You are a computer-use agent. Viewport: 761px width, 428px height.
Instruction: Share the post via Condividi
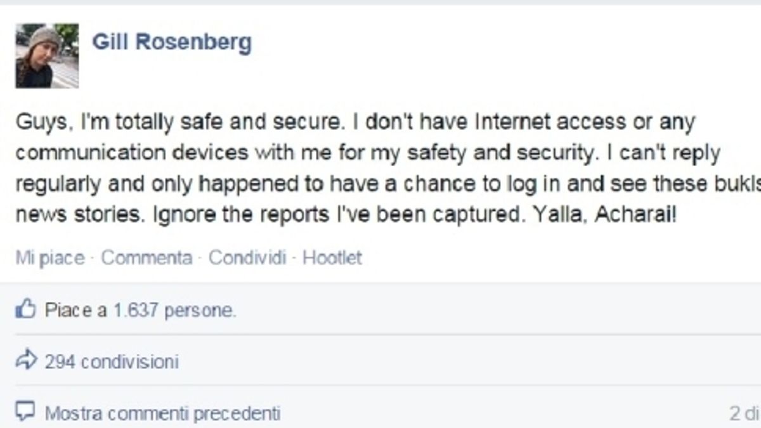[x=247, y=258]
